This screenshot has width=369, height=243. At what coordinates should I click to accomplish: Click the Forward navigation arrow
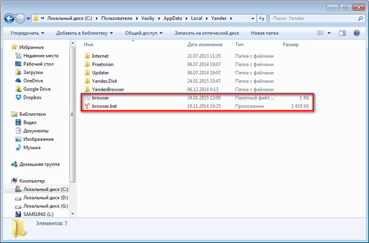pyautogui.click(x=20, y=18)
